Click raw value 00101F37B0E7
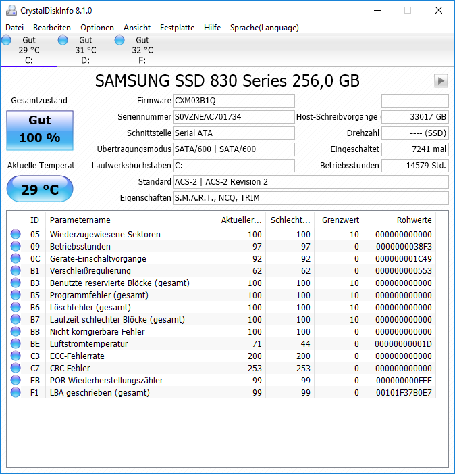The width and height of the screenshot is (455, 474). tap(404, 393)
